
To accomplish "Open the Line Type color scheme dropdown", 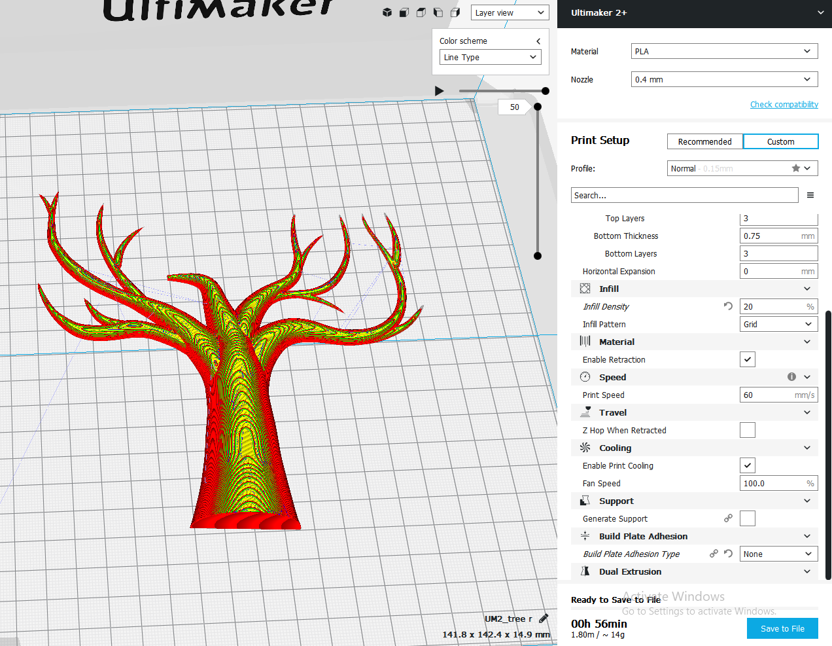I will click(x=490, y=57).
